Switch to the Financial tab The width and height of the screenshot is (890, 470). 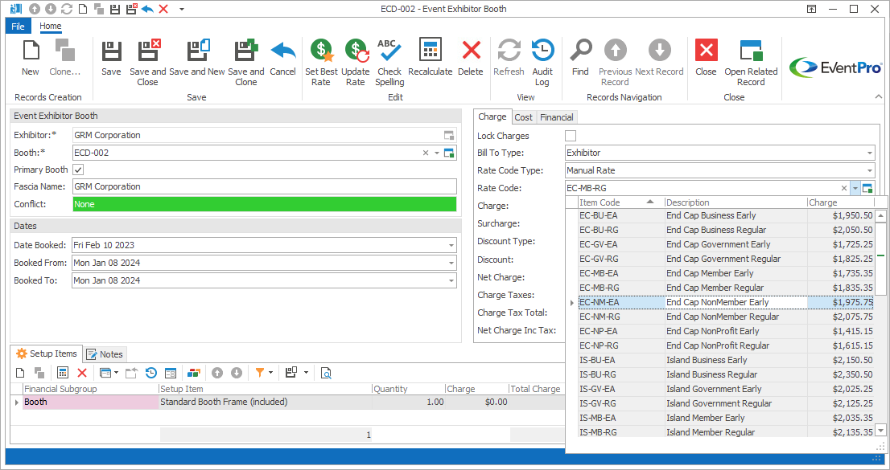point(556,117)
